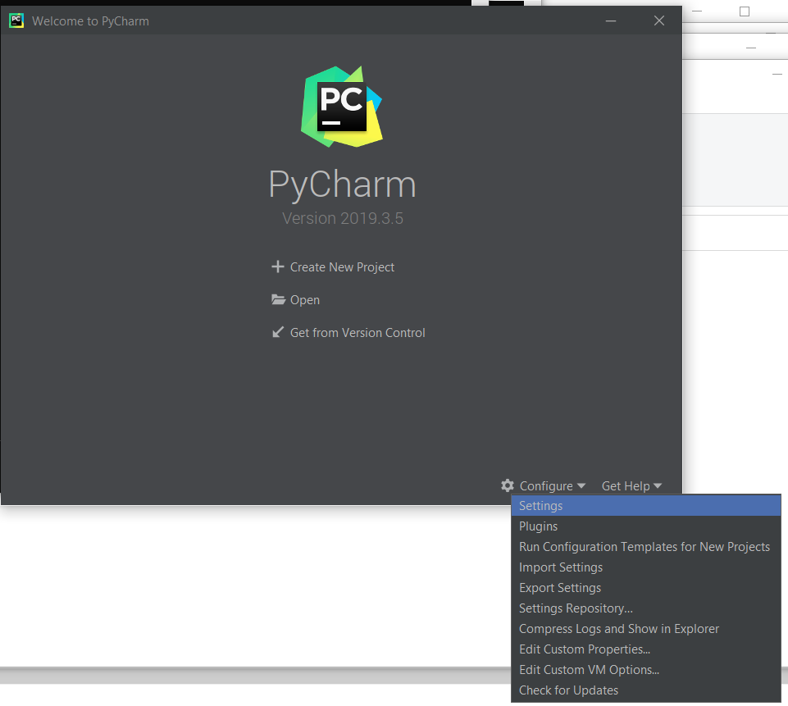Expand the Get Help dropdown
Viewport: 788px width, 706px height.
tap(631, 486)
